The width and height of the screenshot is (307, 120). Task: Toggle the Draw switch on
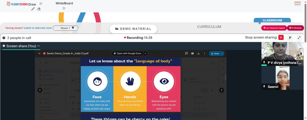40,4
